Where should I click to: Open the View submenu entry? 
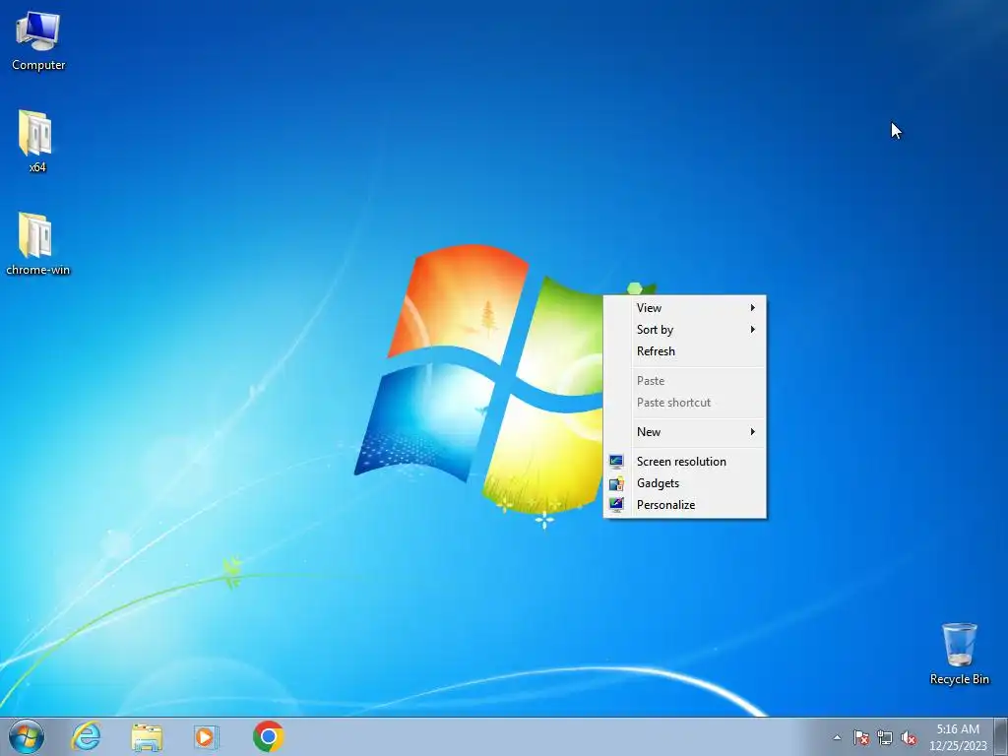[x=685, y=308]
